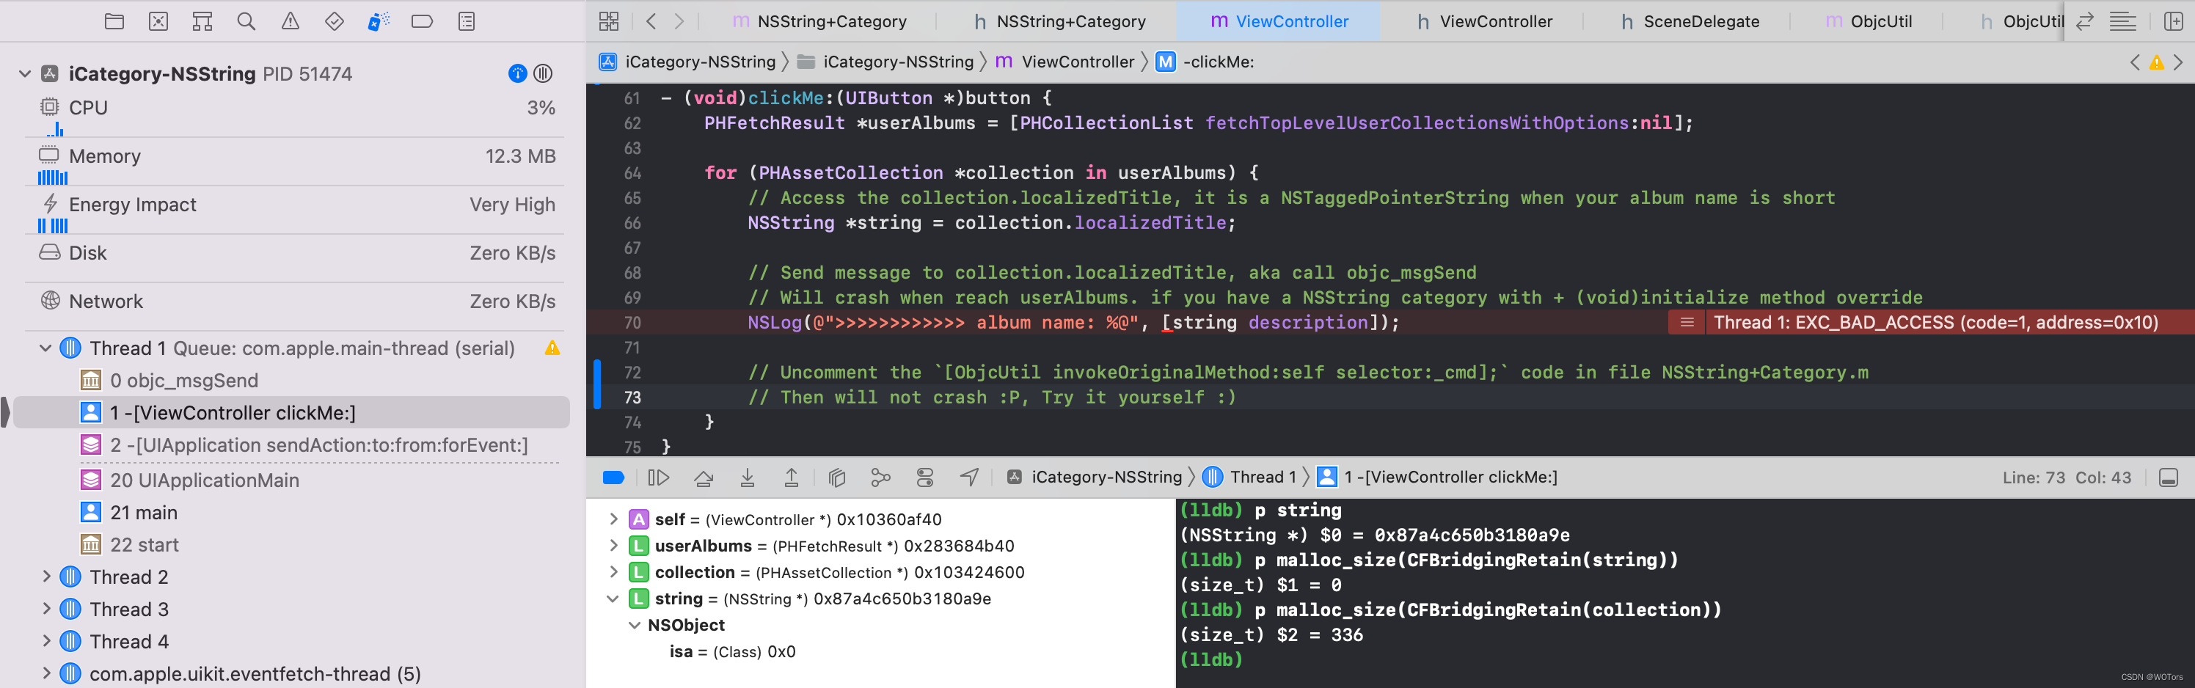
Task: Switch to ViewController header tab
Action: click(1484, 21)
